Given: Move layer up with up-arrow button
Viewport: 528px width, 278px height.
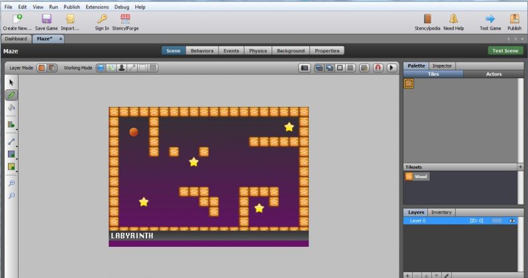Looking at the screenshot, I should pos(427,275).
